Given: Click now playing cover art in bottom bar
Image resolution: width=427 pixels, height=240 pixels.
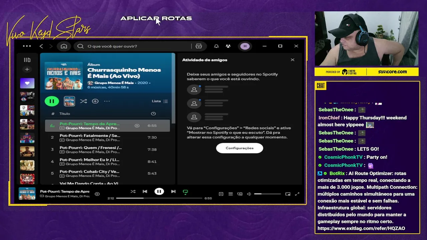Looking at the screenshot, I should (27, 194).
